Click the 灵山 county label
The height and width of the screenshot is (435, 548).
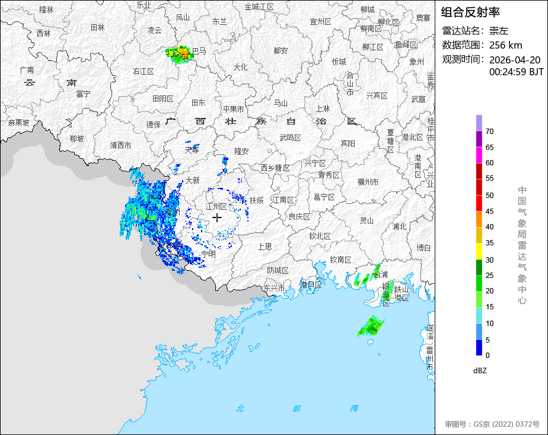(x=367, y=220)
